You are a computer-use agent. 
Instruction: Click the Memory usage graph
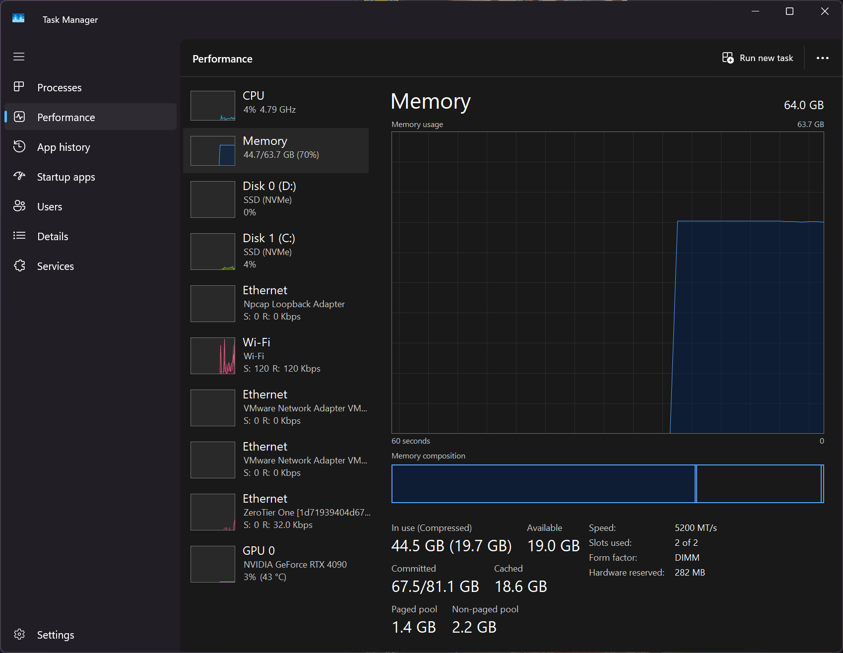[x=607, y=282]
